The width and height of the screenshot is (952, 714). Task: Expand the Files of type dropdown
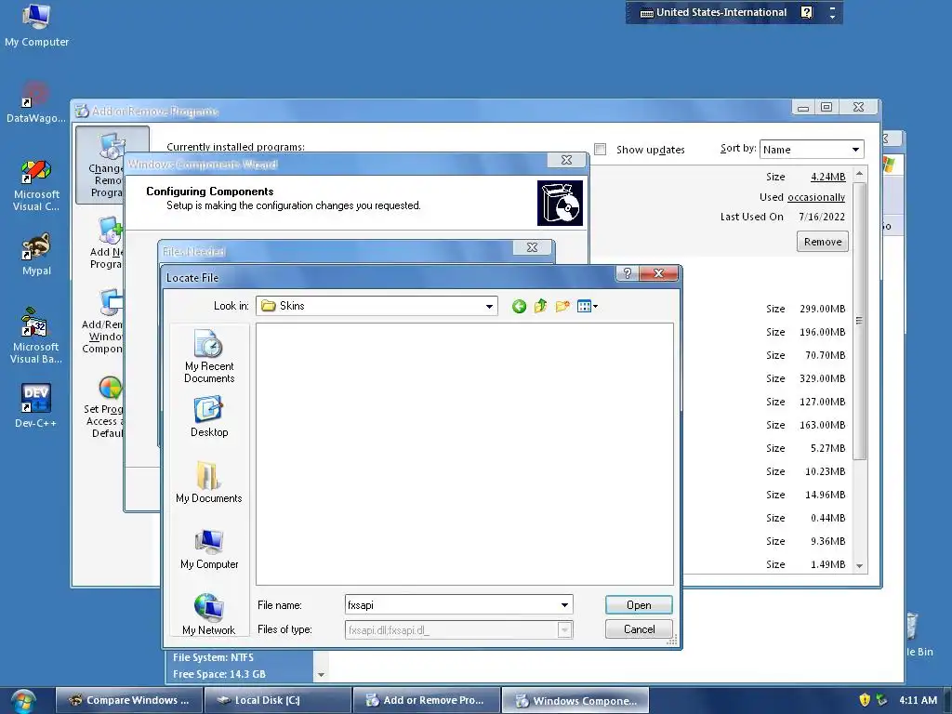564,629
